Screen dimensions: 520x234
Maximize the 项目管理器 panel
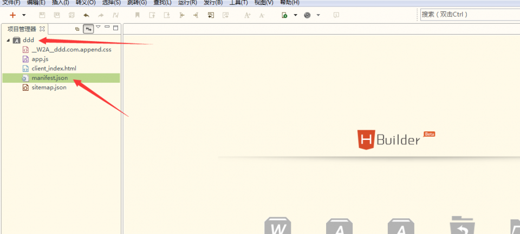[x=116, y=28]
